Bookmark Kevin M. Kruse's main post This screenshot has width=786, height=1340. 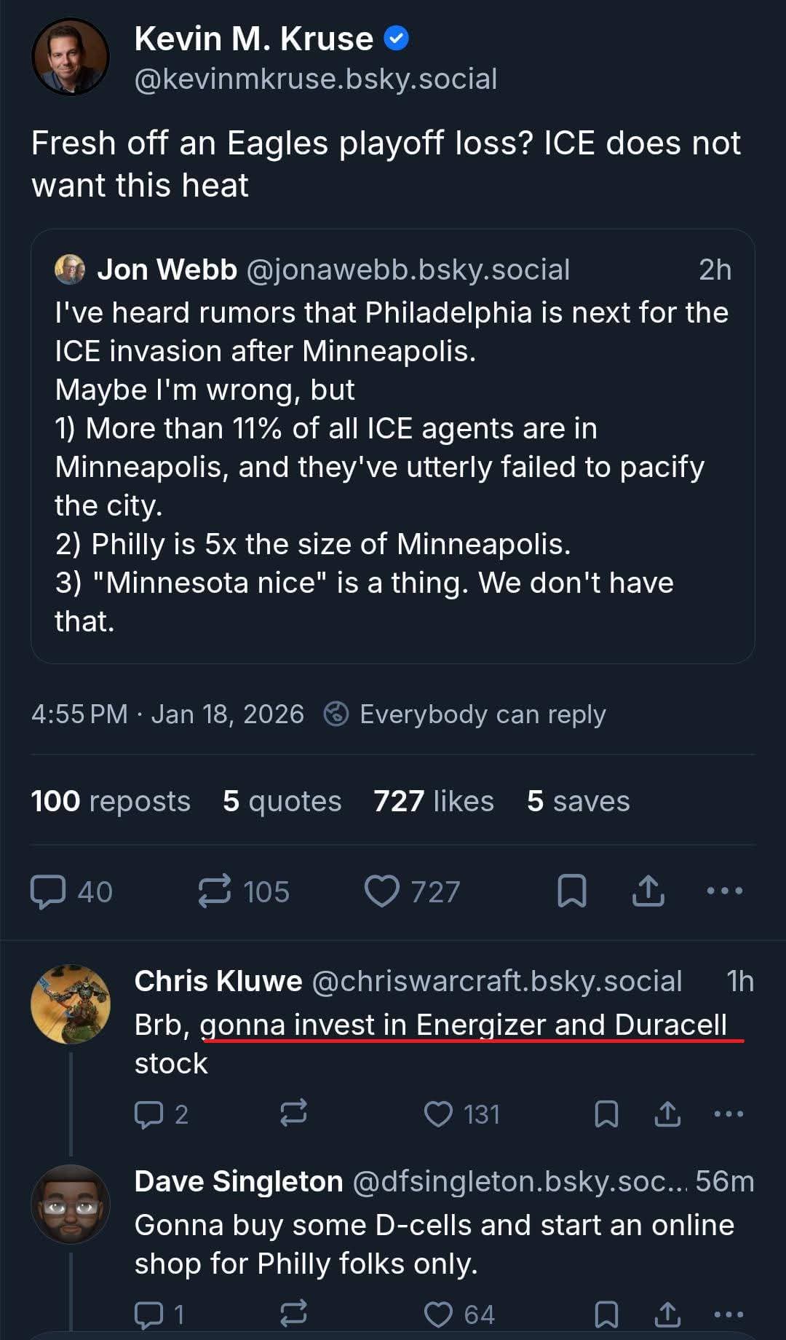click(x=572, y=891)
